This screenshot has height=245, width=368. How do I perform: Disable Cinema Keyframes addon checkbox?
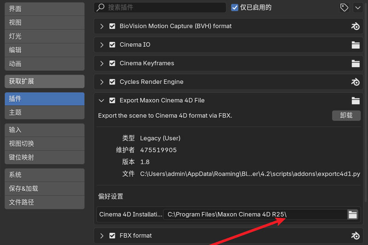112,63
